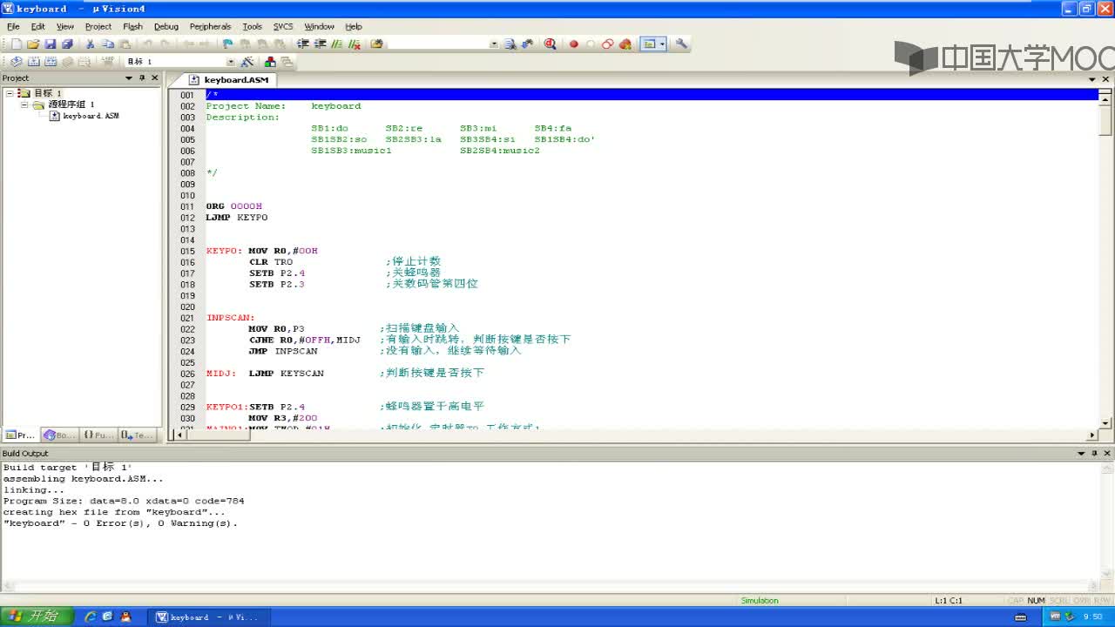Open the Project panel's dropdown arrow
The width and height of the screenshot is (1115, 627).
click(x=129, y=78)
